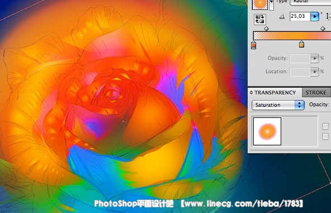The width and height of the screenshot is (331, 213).
Task: Click the angle field showing 25,03
Action: pyautogui.click(x=300, y=16)
